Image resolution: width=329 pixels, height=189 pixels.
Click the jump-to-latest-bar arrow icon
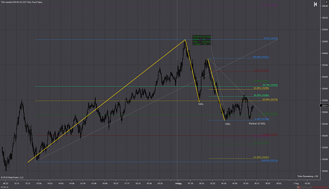[315, 4]
